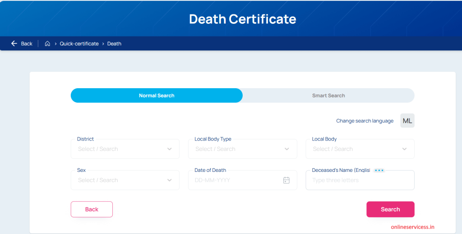Switch to the Smart Search tab
462x234 pixels.
328,95
